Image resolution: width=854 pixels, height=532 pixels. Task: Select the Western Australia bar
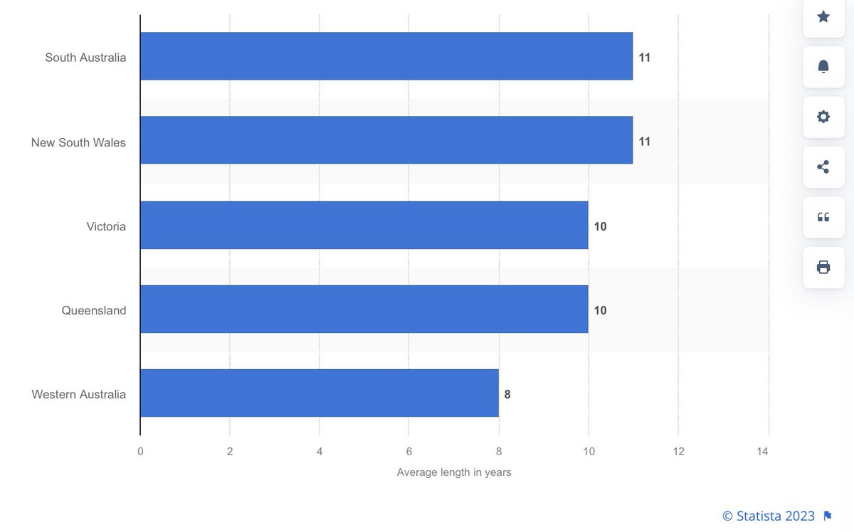pos(320,393)
